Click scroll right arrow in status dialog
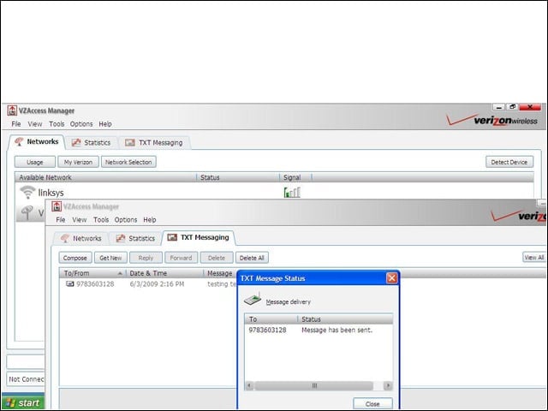This screenshot has width=548, height=411. tap(388, 386)
